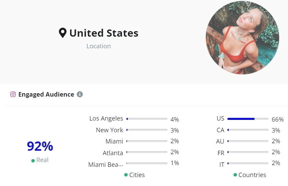
Task: Select the CA country label
Action: click(x=220, y=130)
